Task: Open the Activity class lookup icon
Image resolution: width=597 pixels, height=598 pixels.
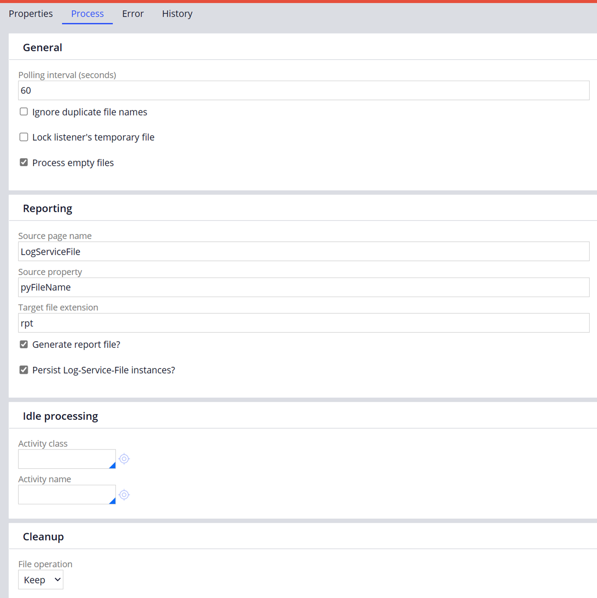Action: click(124, 459)
